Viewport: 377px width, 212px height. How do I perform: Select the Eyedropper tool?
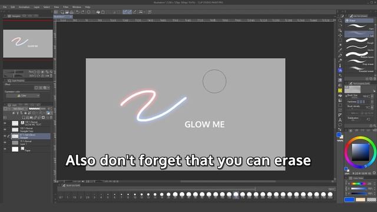click(340, 50)
